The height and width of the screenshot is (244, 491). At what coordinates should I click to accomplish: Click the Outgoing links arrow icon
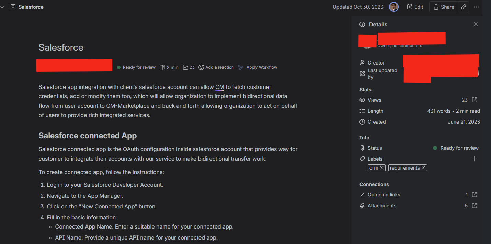[362, 195]
